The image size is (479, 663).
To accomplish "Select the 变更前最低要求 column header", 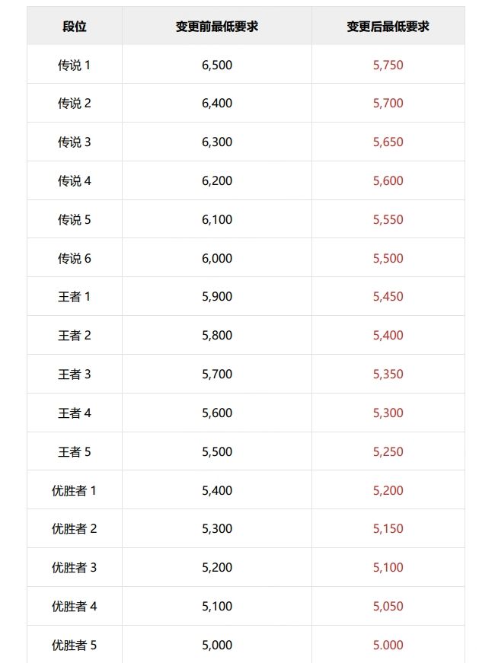I will pyautogui.click(x=216, y=26).
